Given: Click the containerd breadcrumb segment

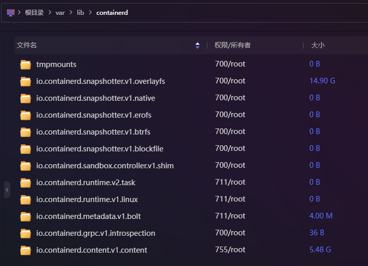Looking at the screenshot, I should tap(112, 12).
